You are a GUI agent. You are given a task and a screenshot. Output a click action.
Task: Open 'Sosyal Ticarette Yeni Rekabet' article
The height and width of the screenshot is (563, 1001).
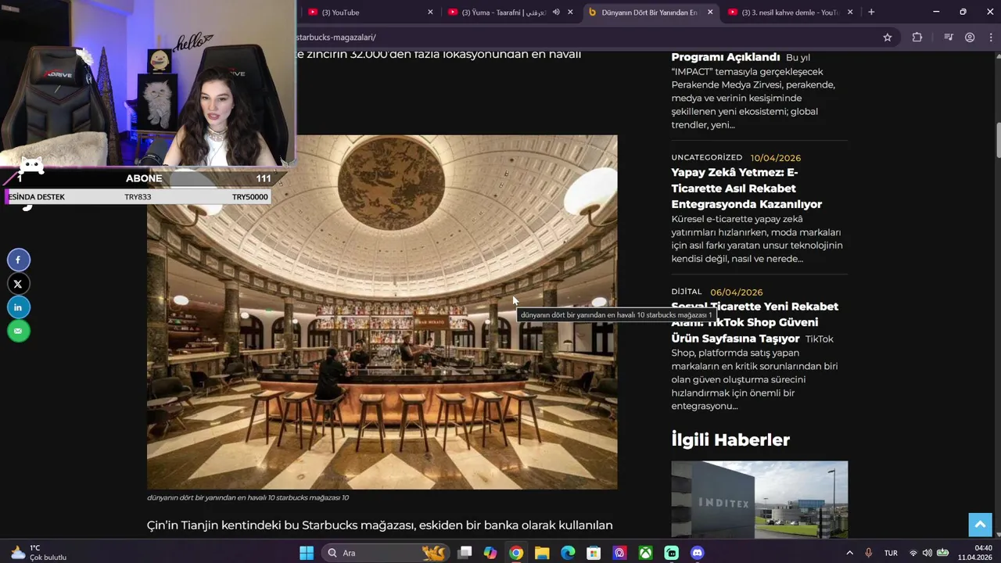pos(755,322)
